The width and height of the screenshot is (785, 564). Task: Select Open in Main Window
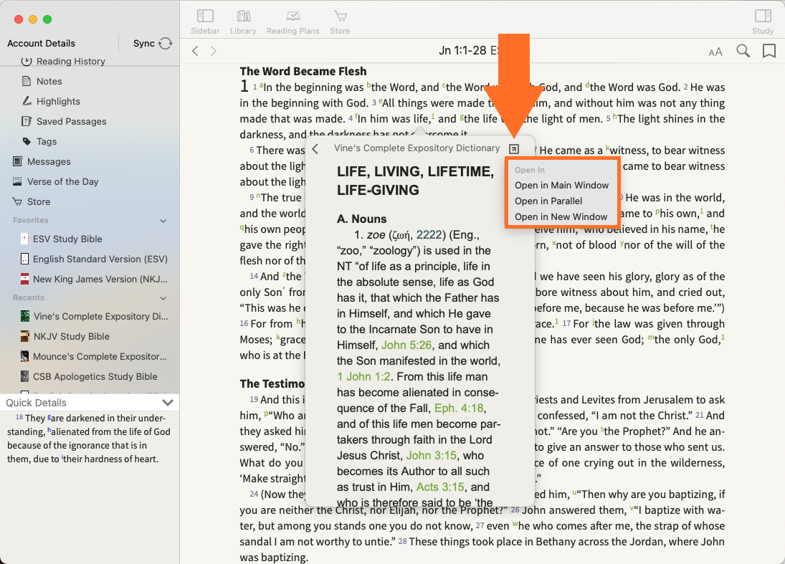click(x=562, y=185)
